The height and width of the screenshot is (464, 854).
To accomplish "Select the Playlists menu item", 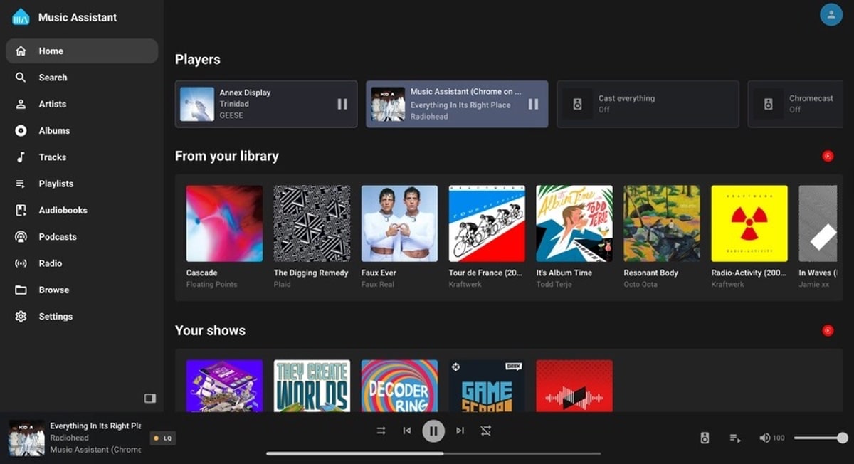I will pos(56,184).
